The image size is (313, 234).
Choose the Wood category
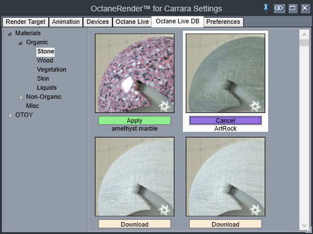(x=45, y=61)
